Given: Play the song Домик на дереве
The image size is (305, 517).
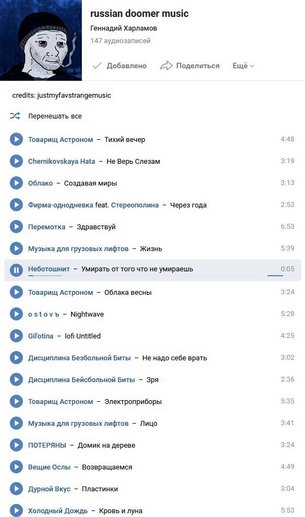Looking at the screenshot, I should pyautogui.click(x=16, y=445).
